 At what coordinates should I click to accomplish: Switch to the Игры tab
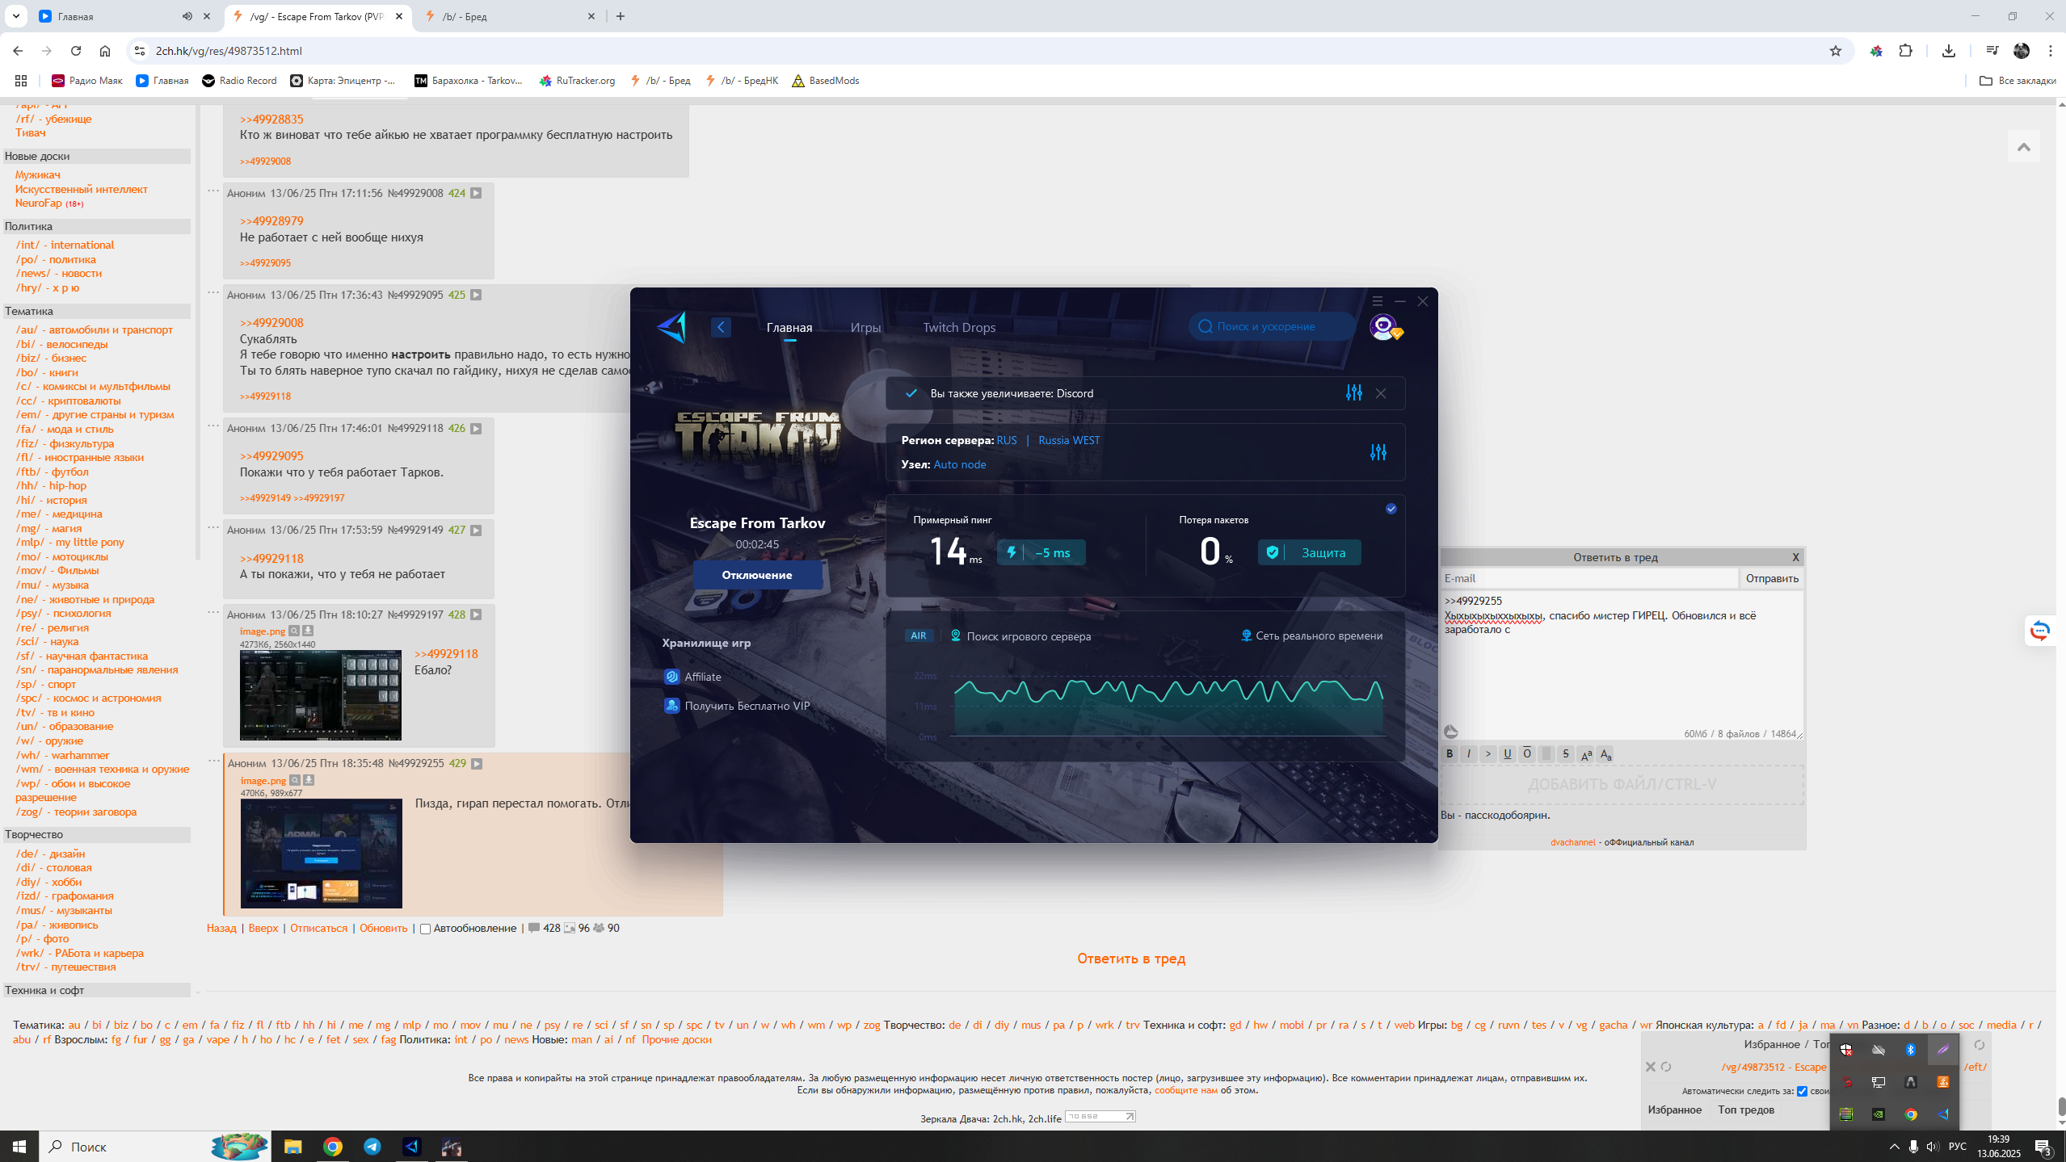865,327
